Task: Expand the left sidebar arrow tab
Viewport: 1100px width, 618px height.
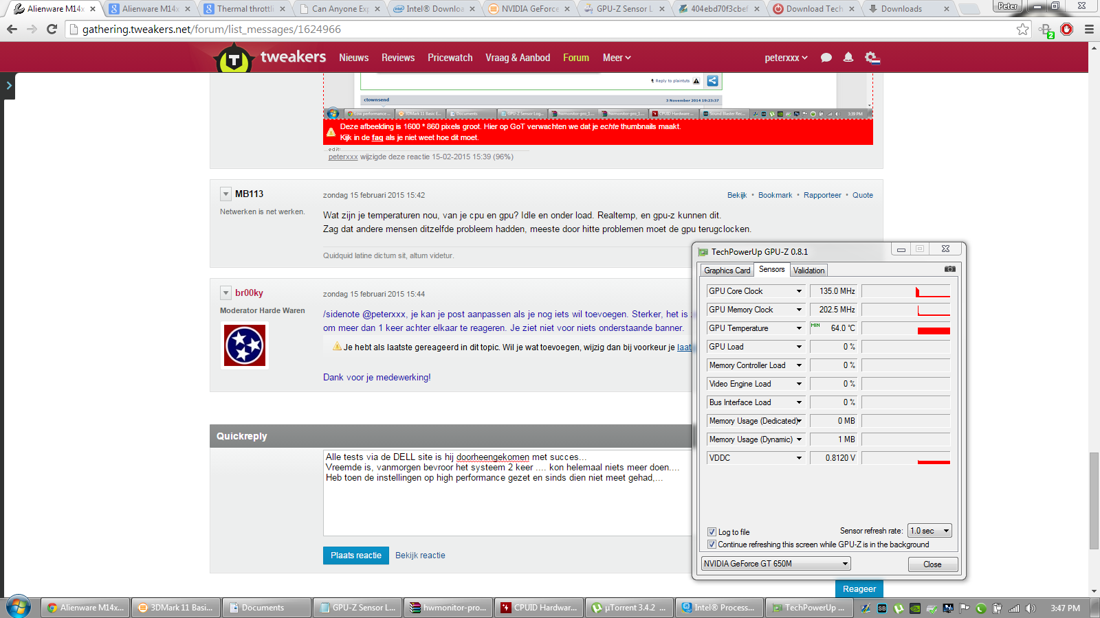Action: tap(8, 86)
